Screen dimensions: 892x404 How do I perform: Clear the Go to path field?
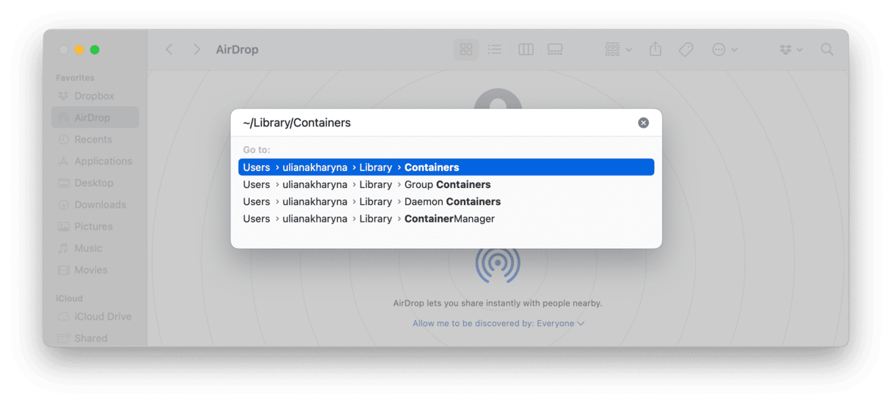click(x=643, y=123)
